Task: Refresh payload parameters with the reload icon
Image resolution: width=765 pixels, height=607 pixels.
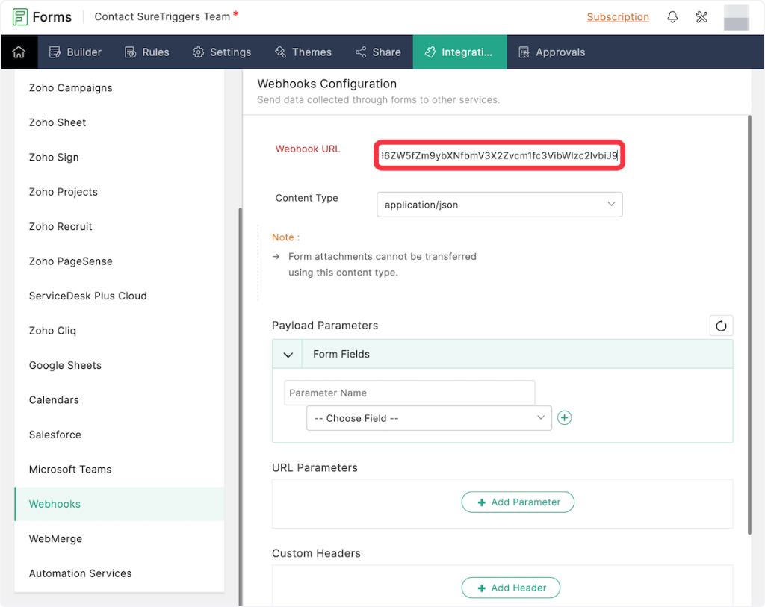Action: 721,326
